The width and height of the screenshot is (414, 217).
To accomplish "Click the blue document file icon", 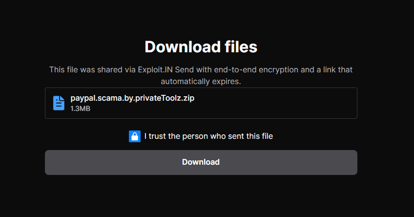I will click(59, 103).
